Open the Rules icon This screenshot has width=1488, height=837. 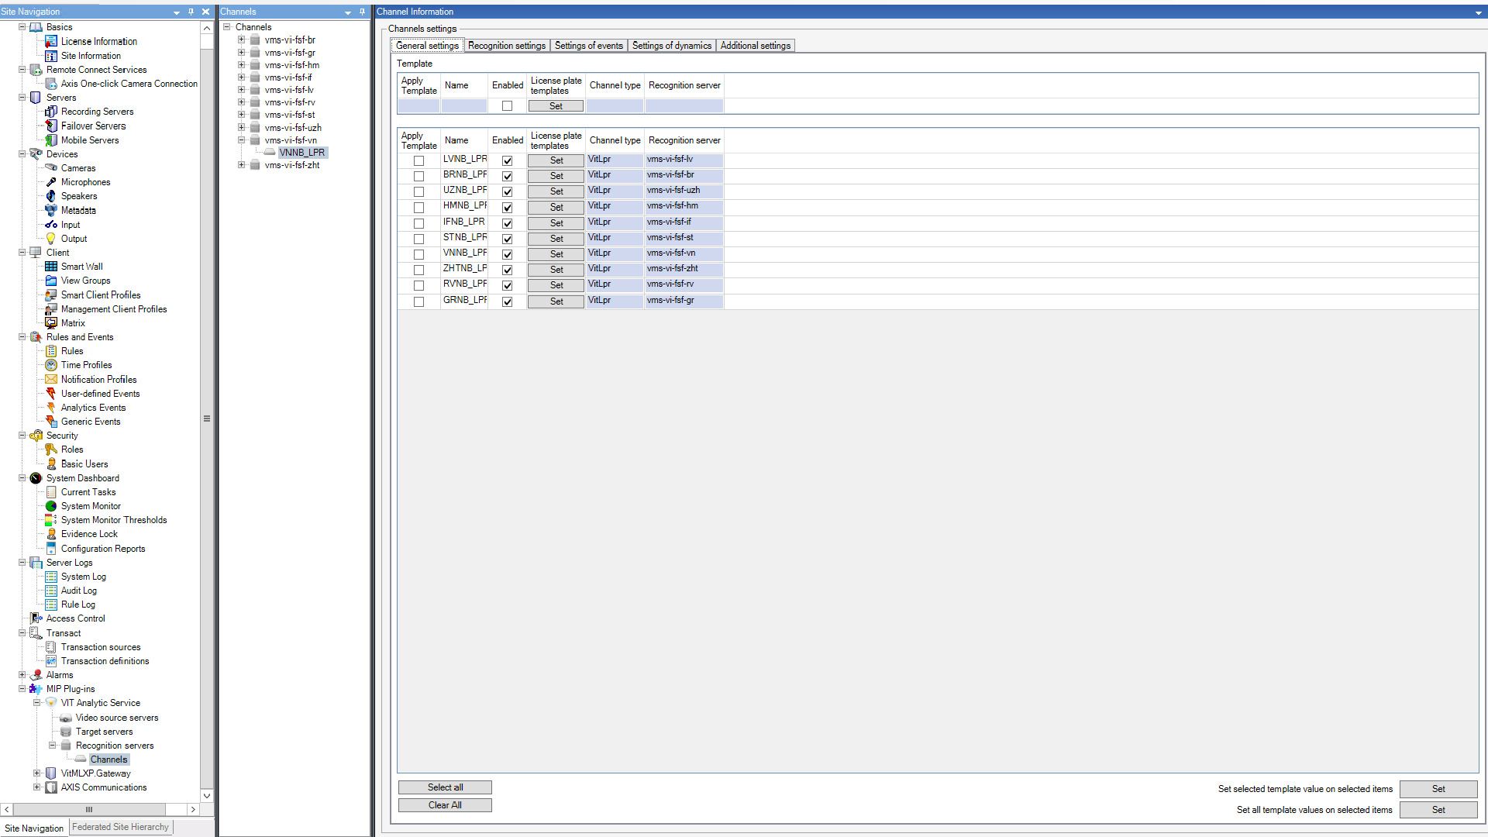51,351
